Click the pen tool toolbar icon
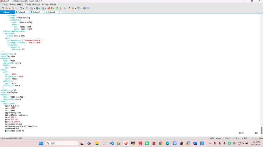The height and width of the screenshot is (147, 263). click(69, 8)
